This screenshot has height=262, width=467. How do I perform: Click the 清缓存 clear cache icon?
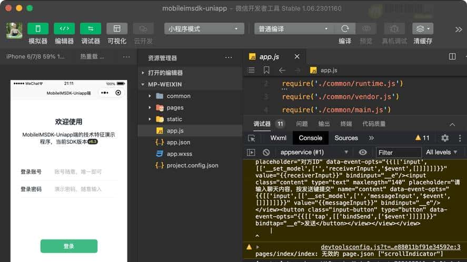(x=423, y=29)
